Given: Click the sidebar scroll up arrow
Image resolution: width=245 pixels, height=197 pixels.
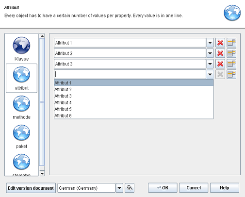Looking at the screenshot, I should (x=42, y=36).
